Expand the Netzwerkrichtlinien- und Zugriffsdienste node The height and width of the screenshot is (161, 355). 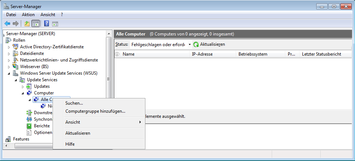9,60
